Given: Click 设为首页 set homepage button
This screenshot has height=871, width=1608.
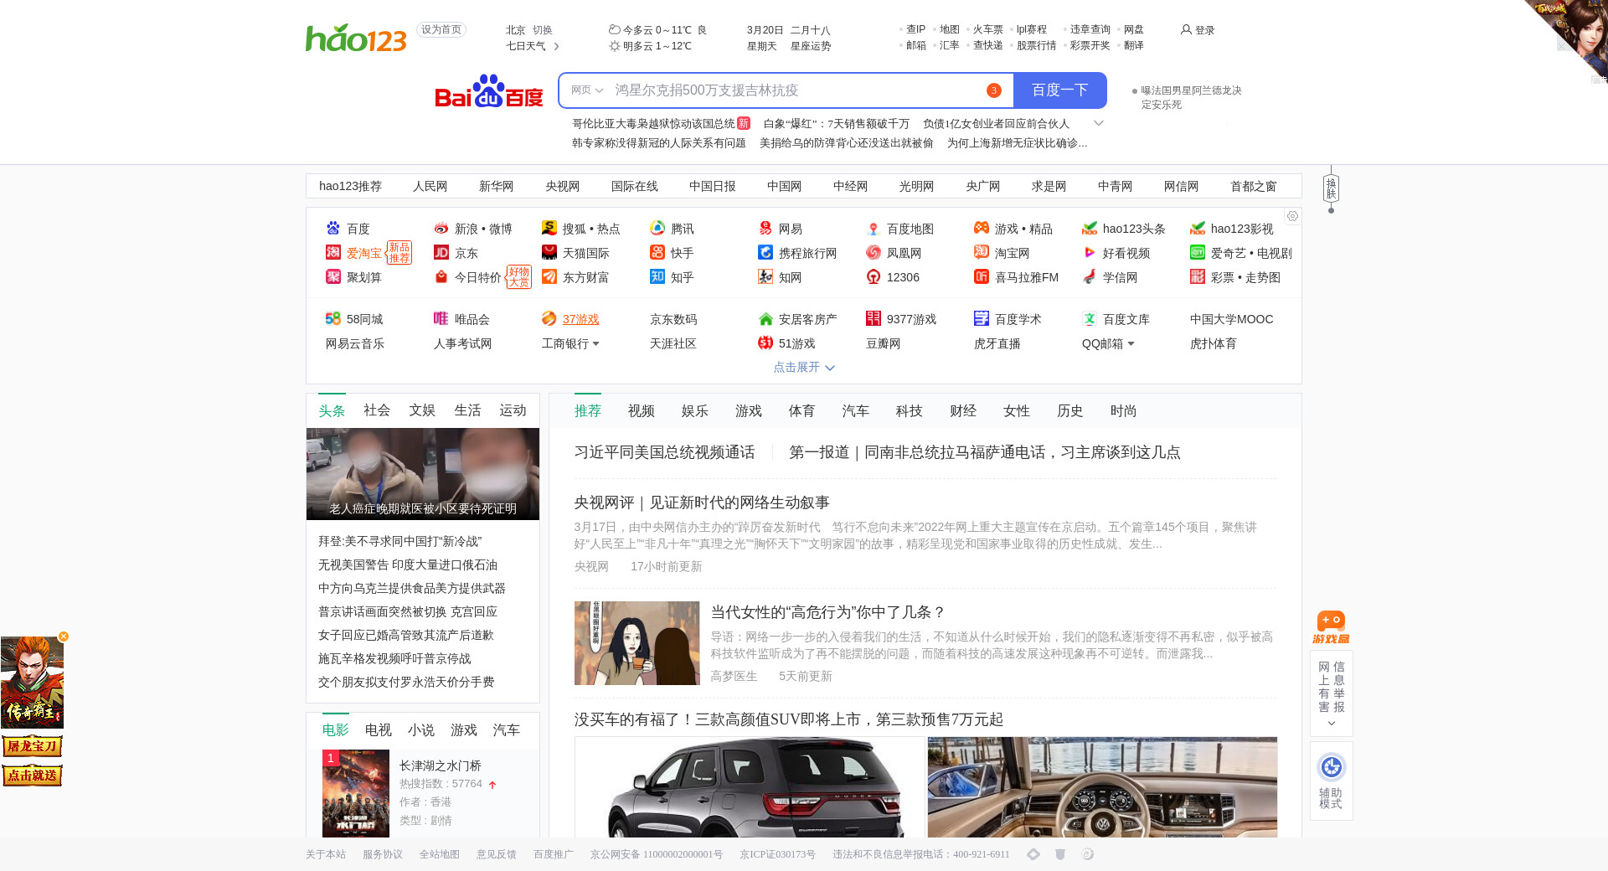Looking at the screenshot, I should (441, 29).
